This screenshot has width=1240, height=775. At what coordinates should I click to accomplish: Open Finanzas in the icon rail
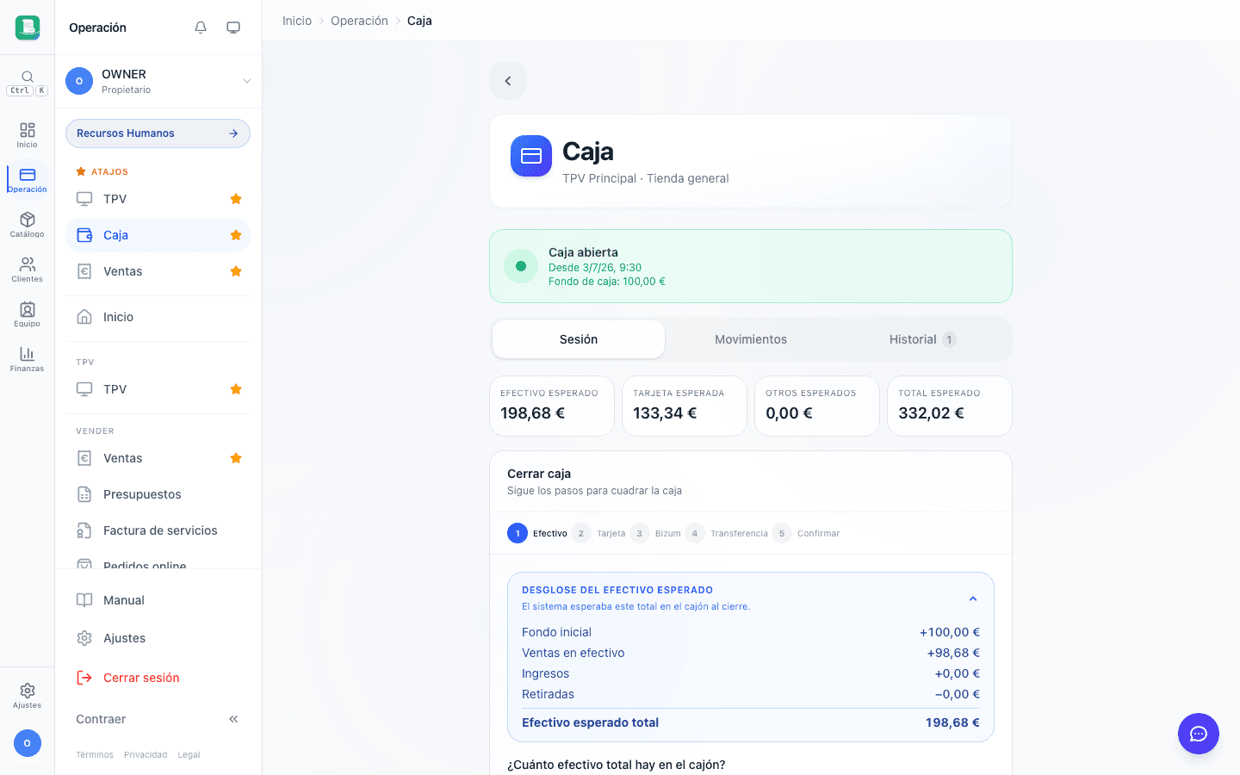click(x=28, y=359)
